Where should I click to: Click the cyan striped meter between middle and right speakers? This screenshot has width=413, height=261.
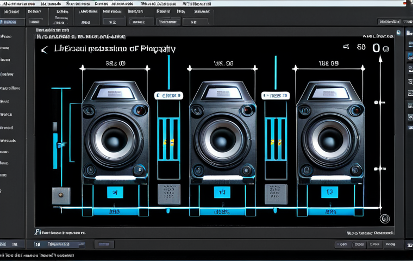pyautogui.click(x=276, y=139)
